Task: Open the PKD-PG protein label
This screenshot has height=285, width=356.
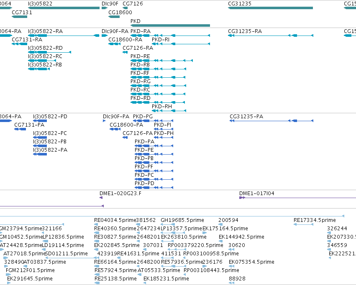Action: (x=143, y=116)
